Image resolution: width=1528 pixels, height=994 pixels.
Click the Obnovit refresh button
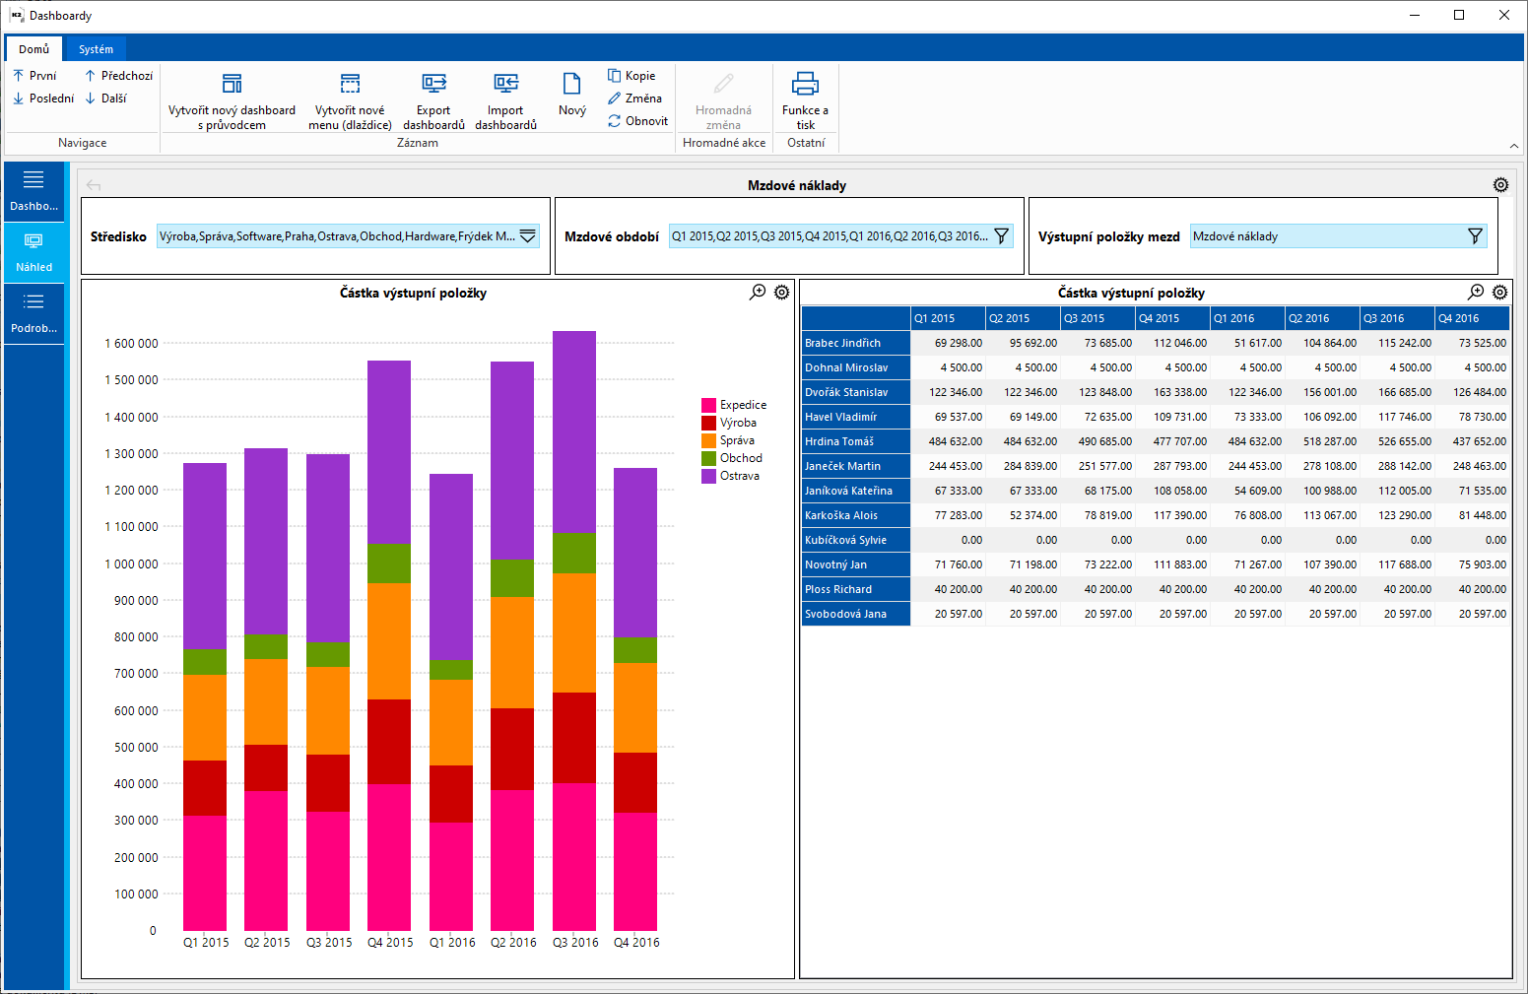tap(637, 121)
